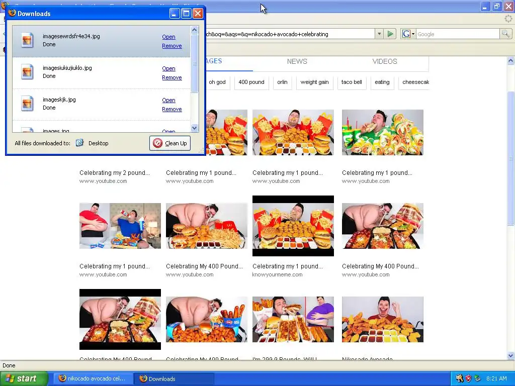The image size is (515, 386).
Task: Click the URL address field
Action: point(290,34)
